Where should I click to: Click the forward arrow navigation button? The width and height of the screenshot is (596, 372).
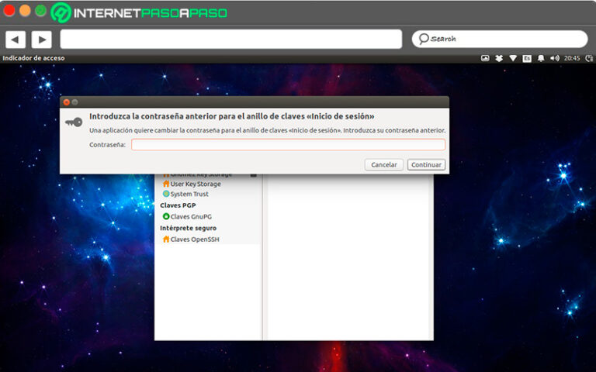(x=41, y=39)
